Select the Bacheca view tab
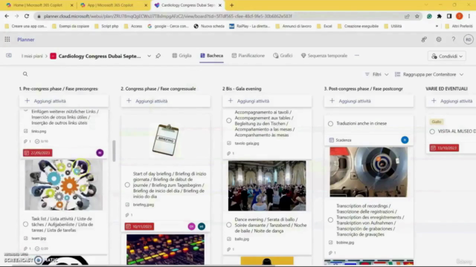476x267 pixels. [x=211, y=56]
